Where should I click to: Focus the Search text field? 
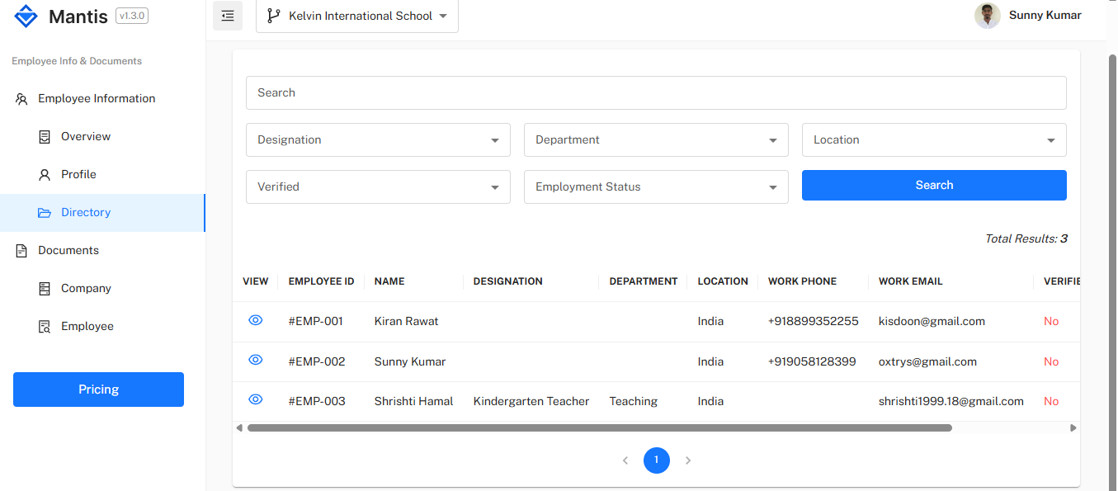(656, 93)
